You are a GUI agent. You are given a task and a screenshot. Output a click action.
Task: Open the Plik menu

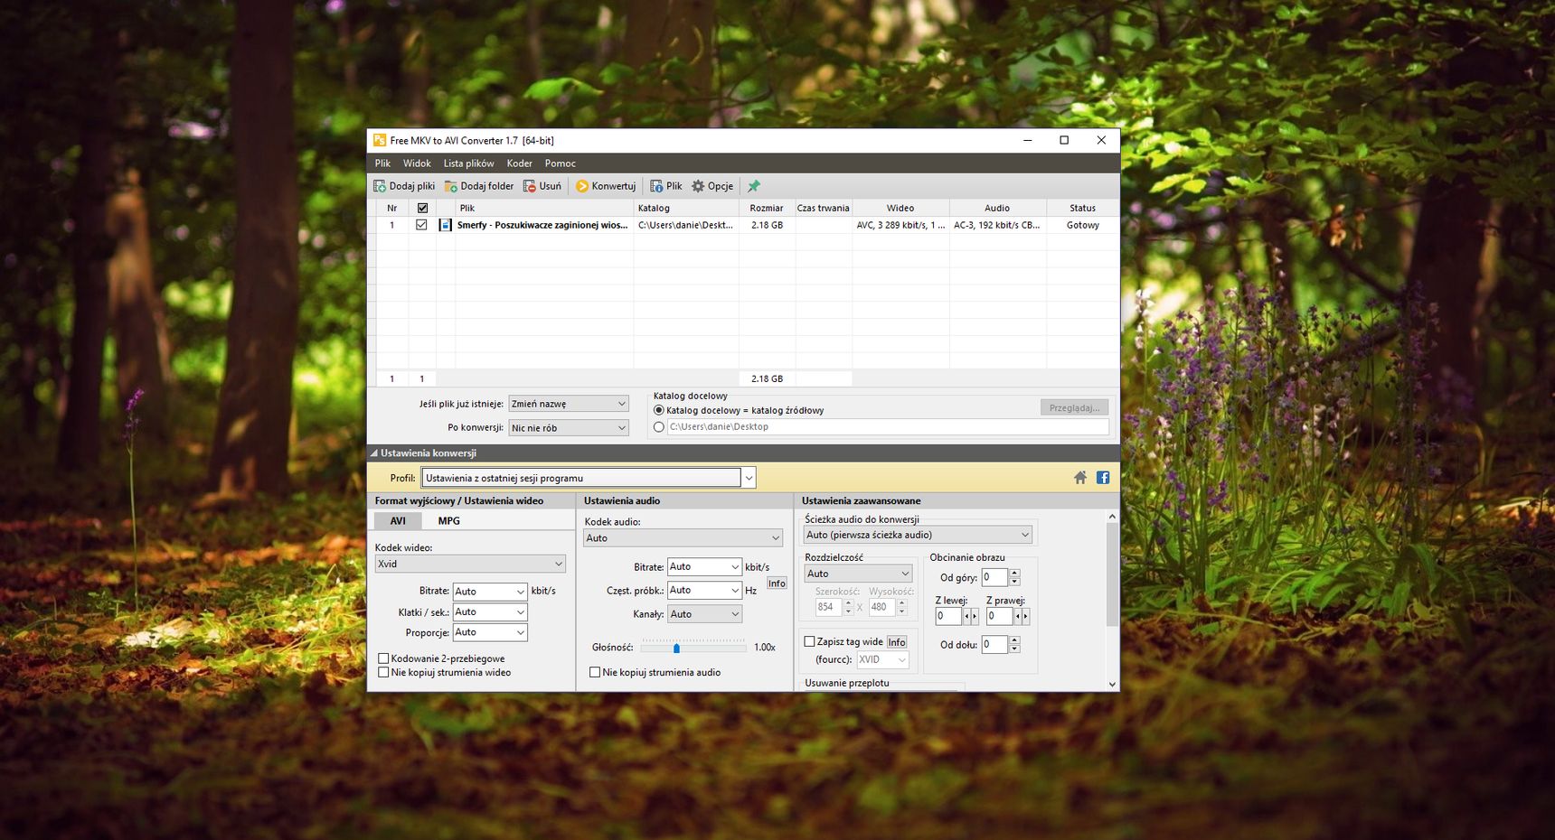tap(382, 163)
